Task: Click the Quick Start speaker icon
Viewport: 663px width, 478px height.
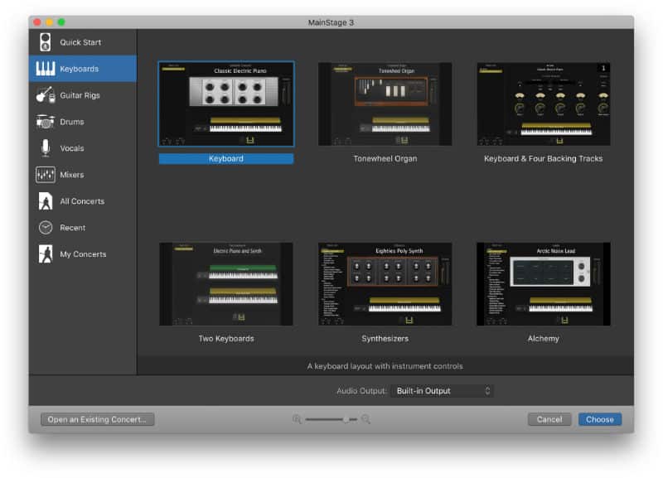Action: (x=46, y=42)
